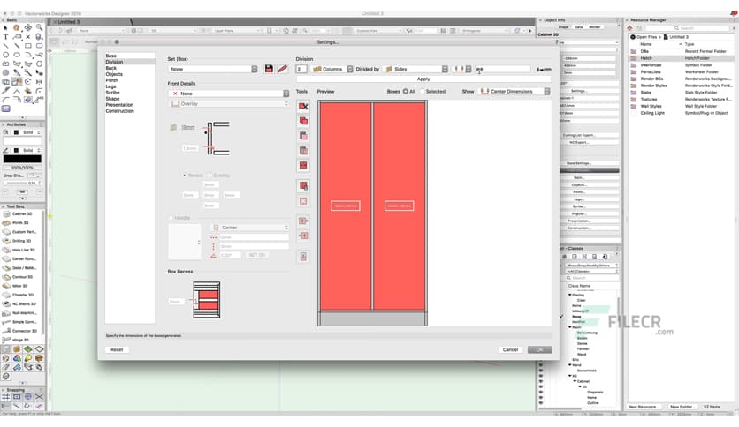Click the red symbol in the left preview box
The width and height of the screenshot is (739, 427).
[346, 206]
